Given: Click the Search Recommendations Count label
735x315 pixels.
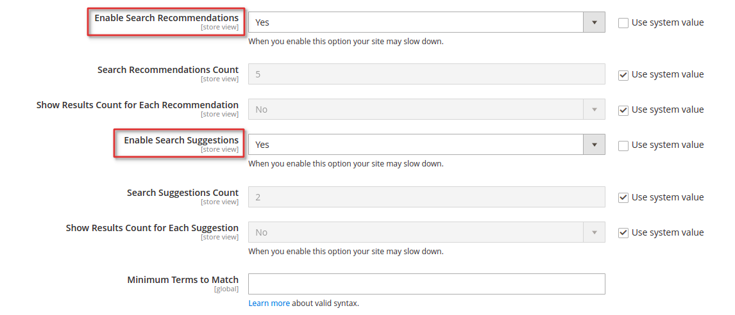Looking at the screenshot, I should coord(168,70).
